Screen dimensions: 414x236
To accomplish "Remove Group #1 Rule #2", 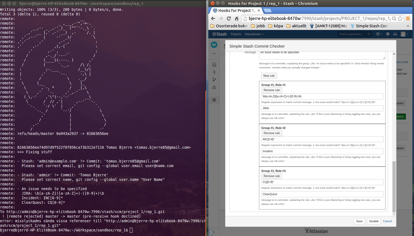I will click(271, 133).
